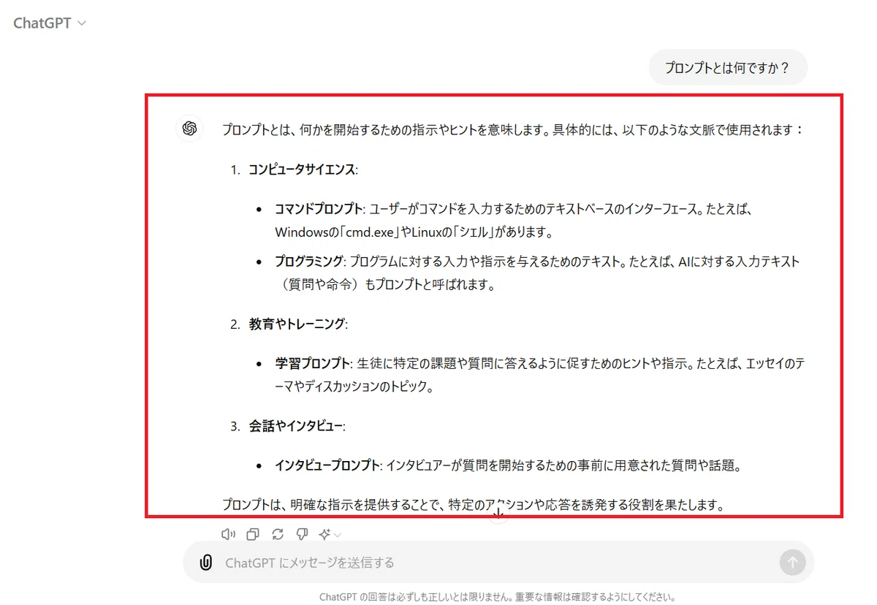Click the heading "教育やトレーニング"

297,324
